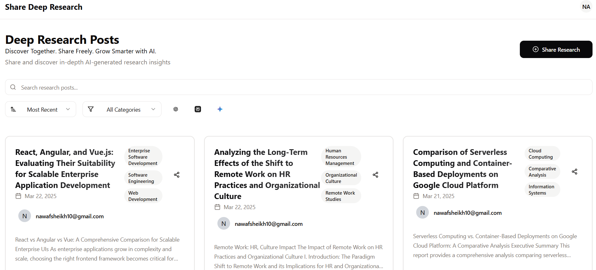
Task: Open the Most Recent sort dropdown
Action: tap(40, 109)
